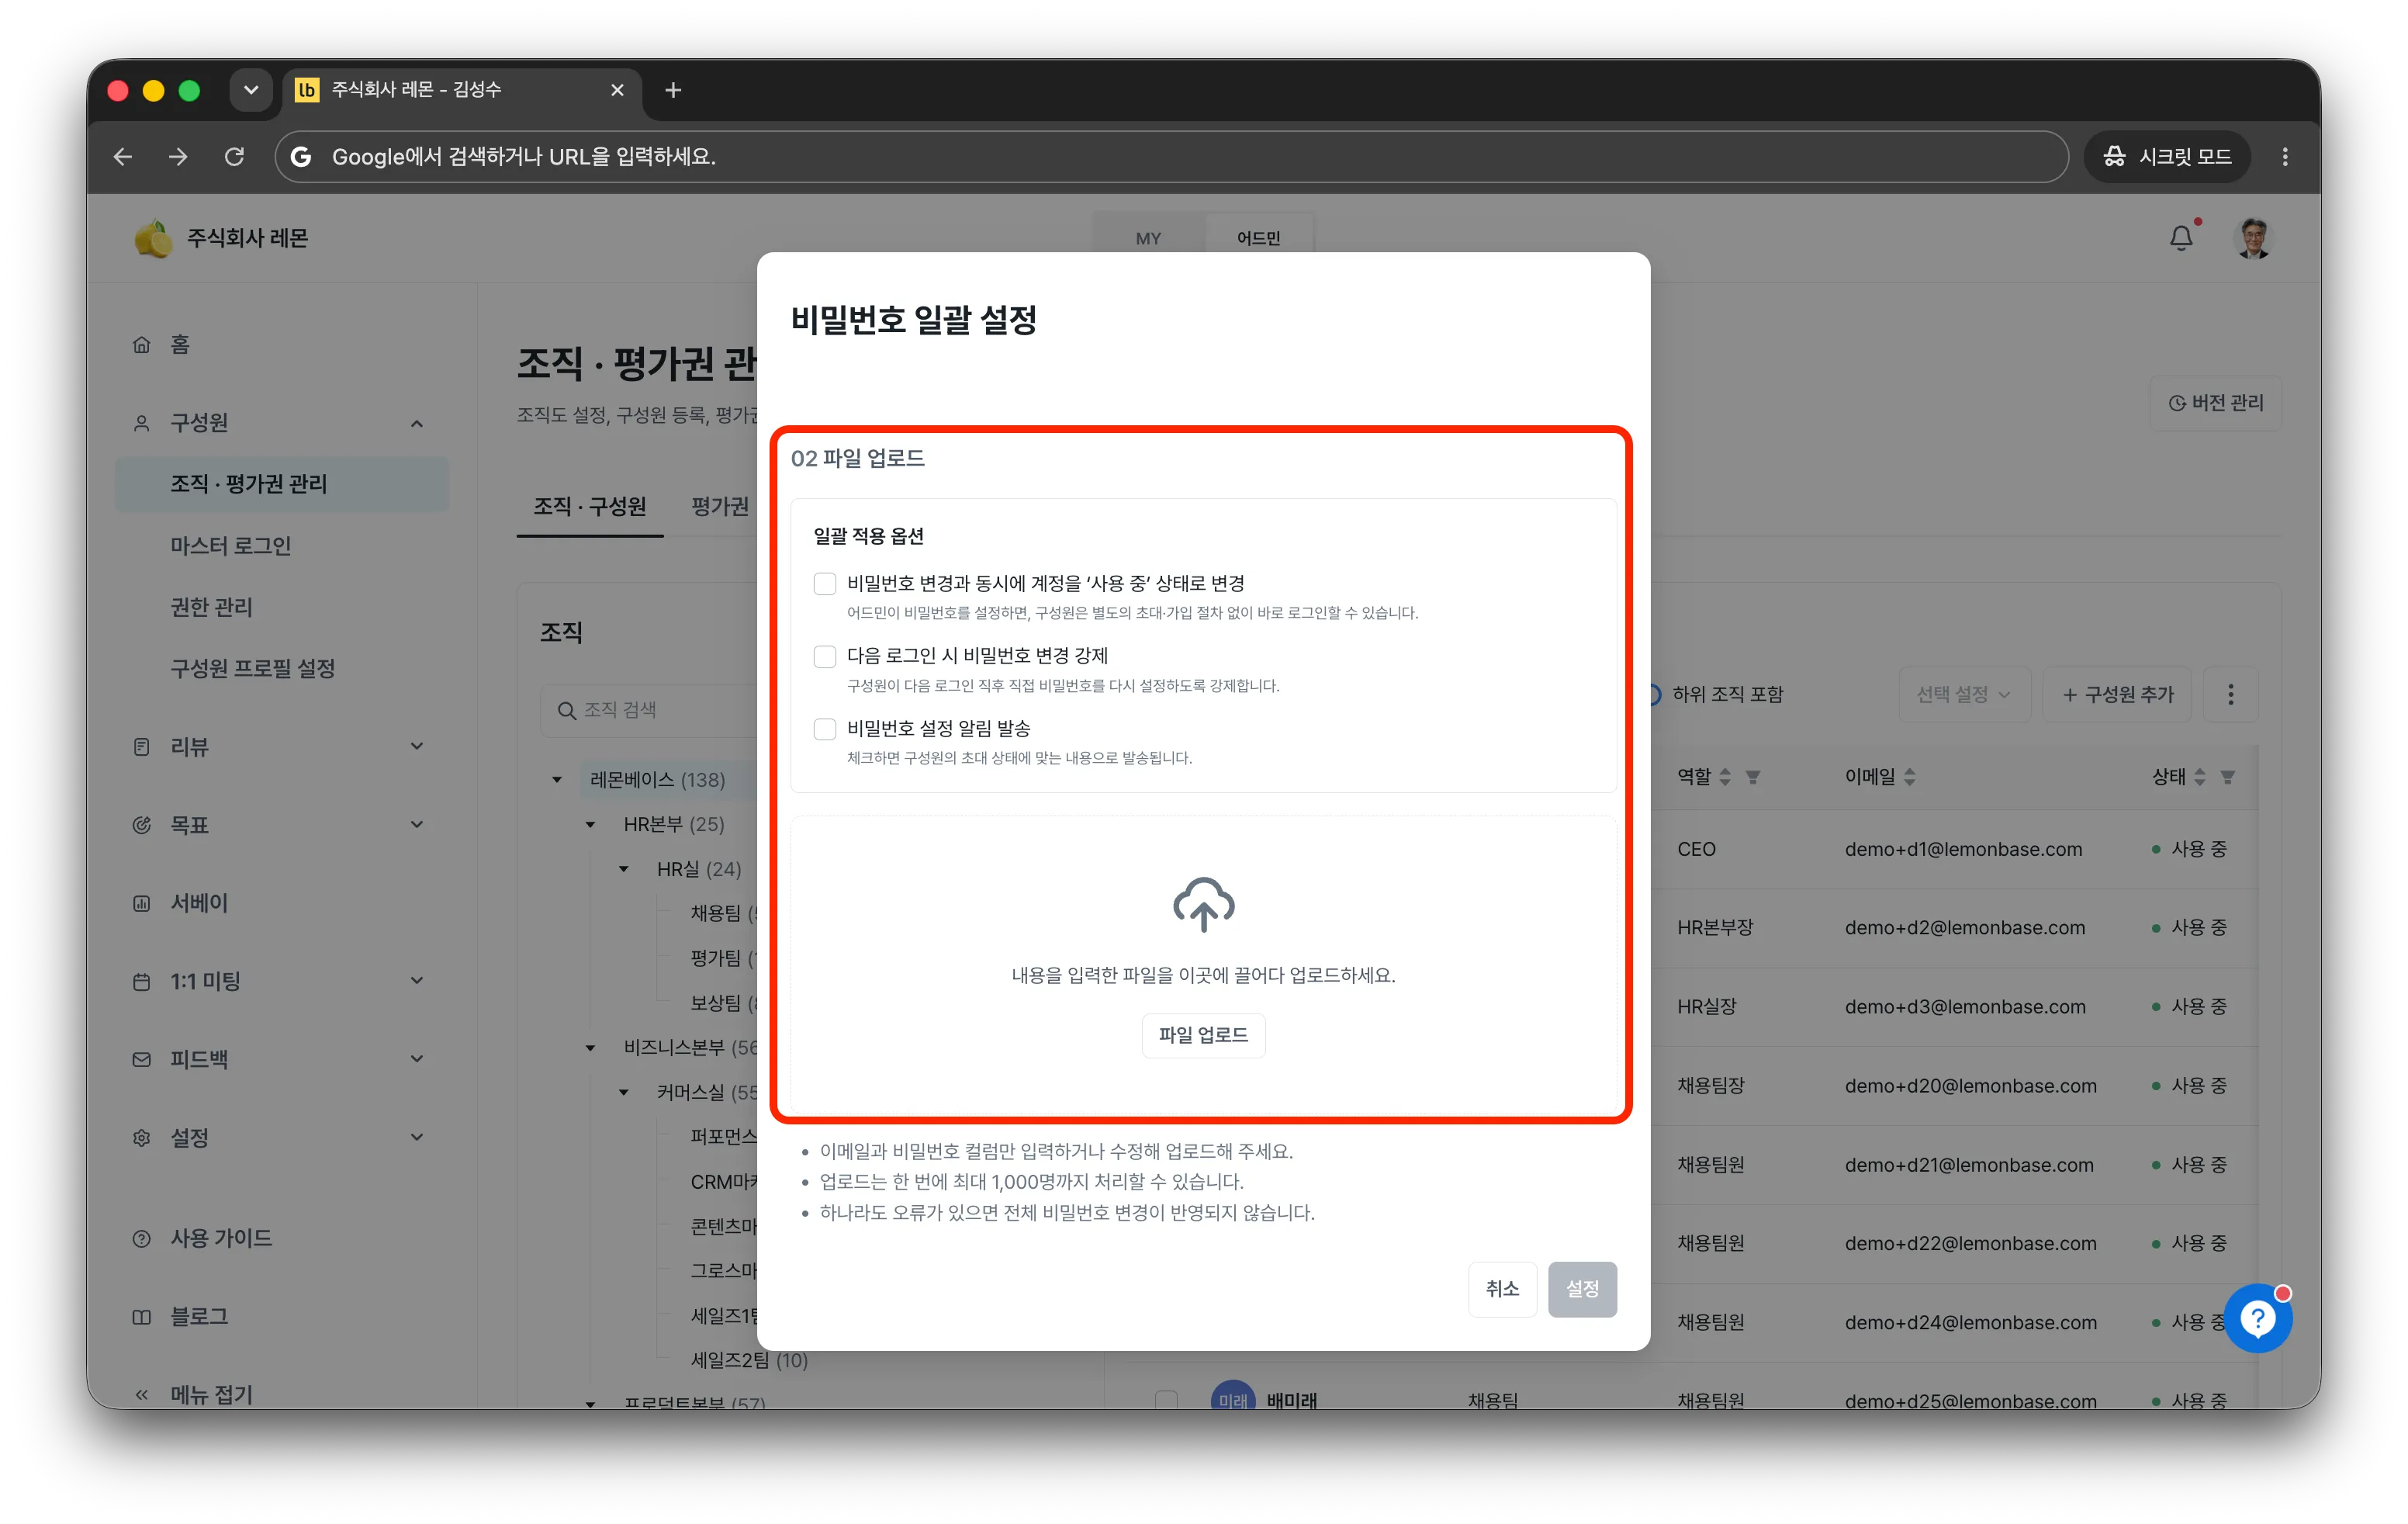
Task: Open 조직 · 평가권 관리 menu item
Action: tap(282, 484)
